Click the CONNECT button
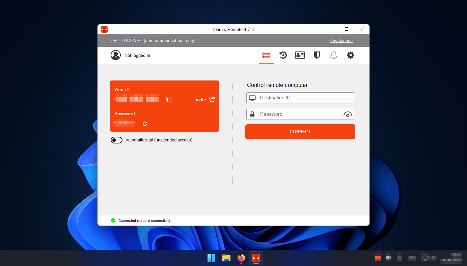The width and height of the screenshot is (467, 266). 300,132
